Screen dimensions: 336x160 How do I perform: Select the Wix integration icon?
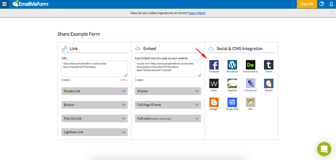(x=250, y=102)
